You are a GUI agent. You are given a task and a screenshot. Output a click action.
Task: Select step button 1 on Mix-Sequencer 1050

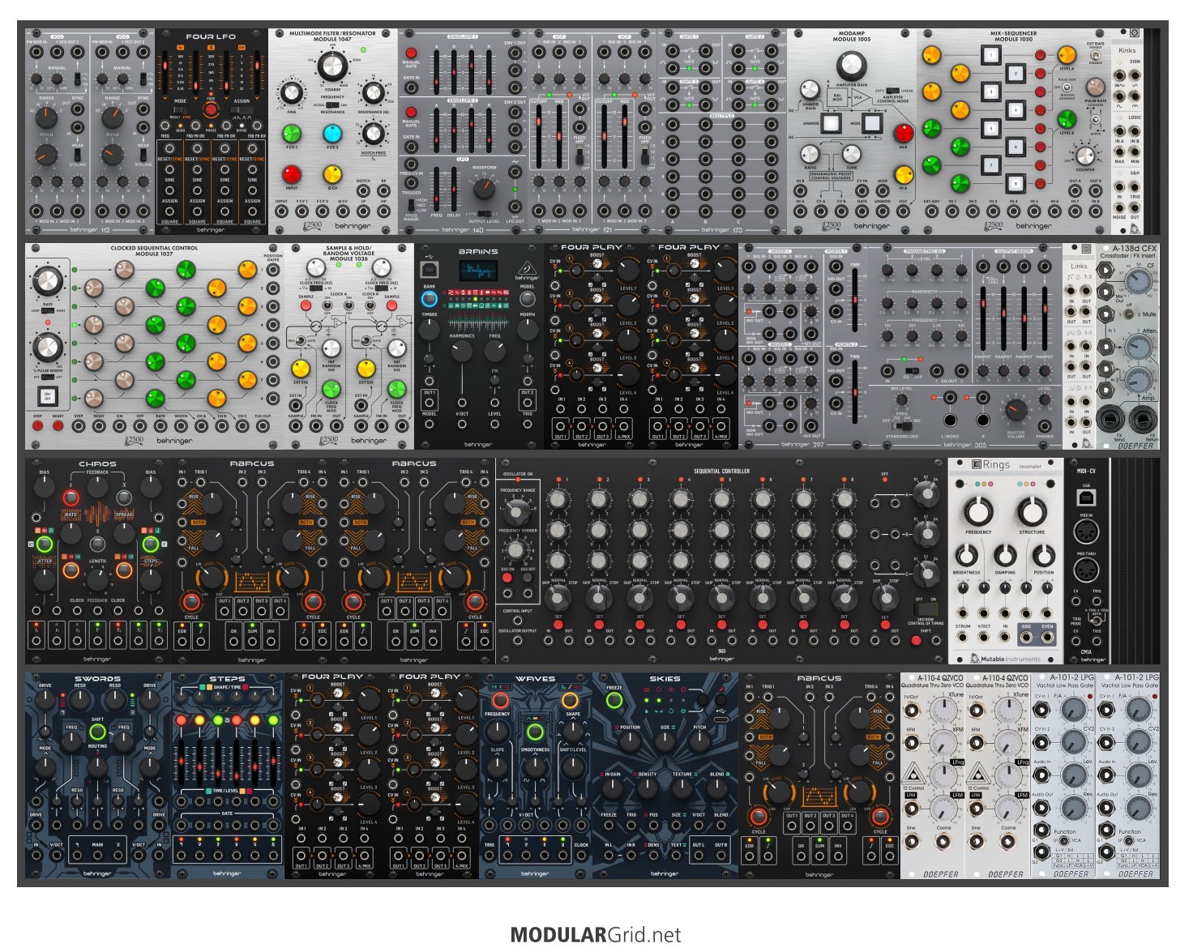click(990, 55)
